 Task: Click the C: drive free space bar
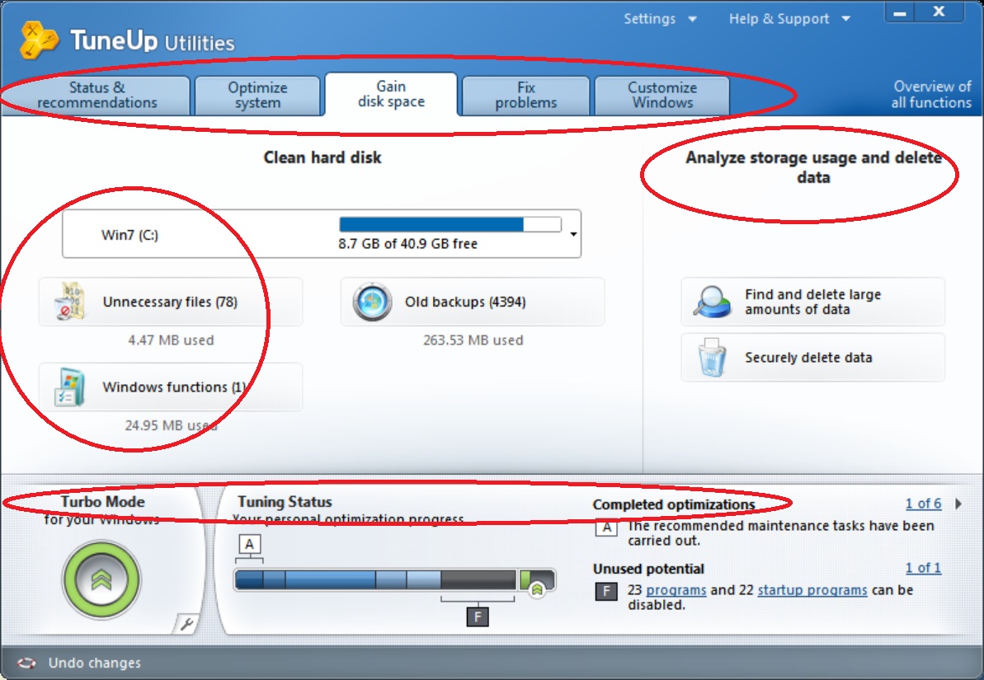click(450, 224)
